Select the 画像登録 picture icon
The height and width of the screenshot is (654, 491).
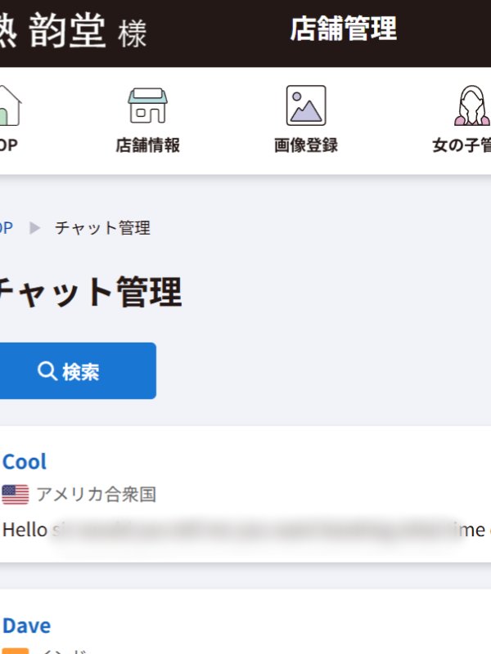[306, 105]
